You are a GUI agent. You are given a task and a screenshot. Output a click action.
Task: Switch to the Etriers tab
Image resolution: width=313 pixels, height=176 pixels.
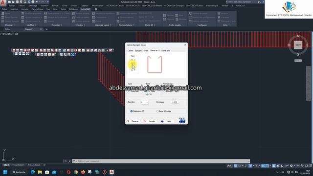[x=146, y=51]
